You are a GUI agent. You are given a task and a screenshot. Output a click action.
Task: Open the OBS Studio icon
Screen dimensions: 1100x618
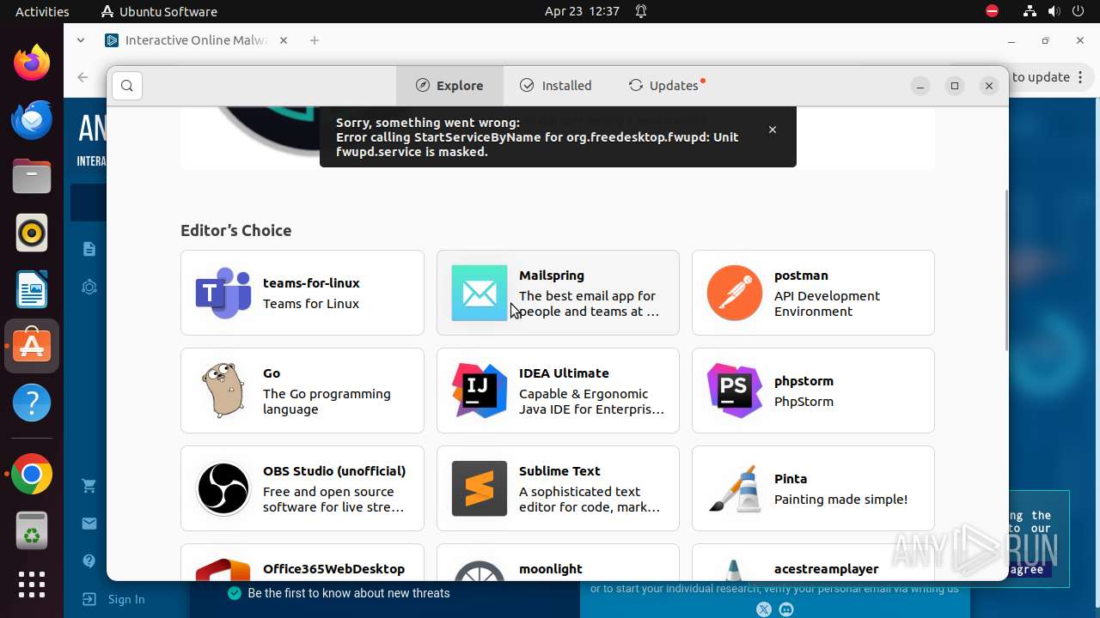[x=223, y=488]
